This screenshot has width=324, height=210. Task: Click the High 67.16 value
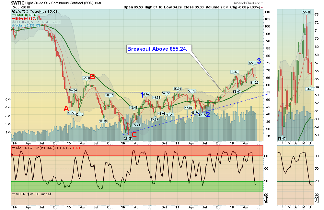[153, 7]
